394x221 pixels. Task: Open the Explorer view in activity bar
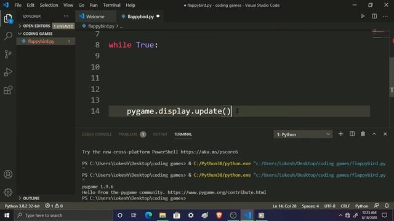(8, 18)
